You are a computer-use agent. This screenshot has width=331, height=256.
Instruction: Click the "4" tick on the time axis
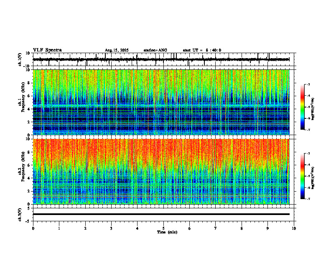click(137, 228)
